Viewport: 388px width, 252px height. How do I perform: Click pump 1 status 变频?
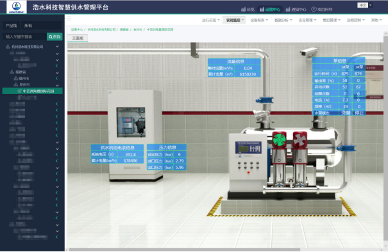coord(345,113)
